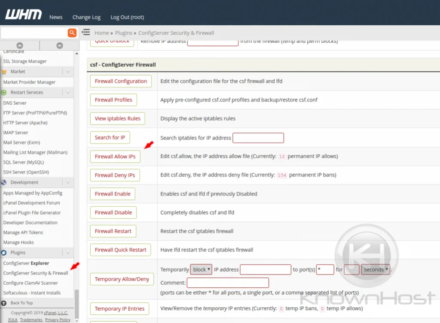The width and height of the screenshot is (440, 323).
Task: Click Firewall Deny IPs button
Action: tap(115, 175)
